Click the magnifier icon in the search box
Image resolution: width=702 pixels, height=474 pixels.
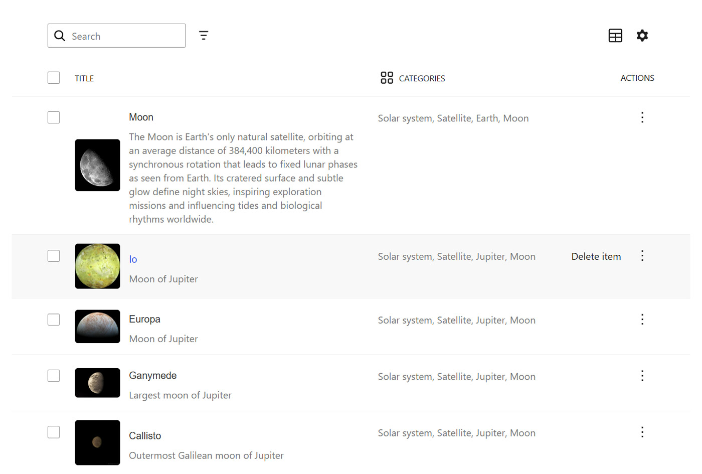(x=60, y=36)
